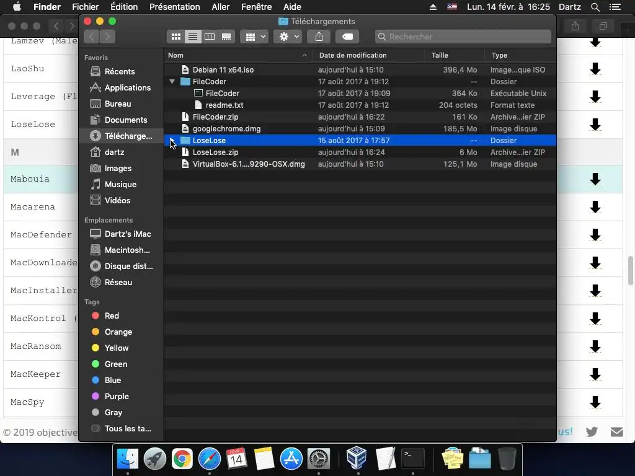Go forward with the Finder forward arrow
The image size is (635, 476).
tap(107, 37)
